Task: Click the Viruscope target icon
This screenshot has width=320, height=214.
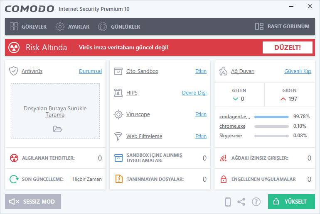Action: [x=118, y=114]
